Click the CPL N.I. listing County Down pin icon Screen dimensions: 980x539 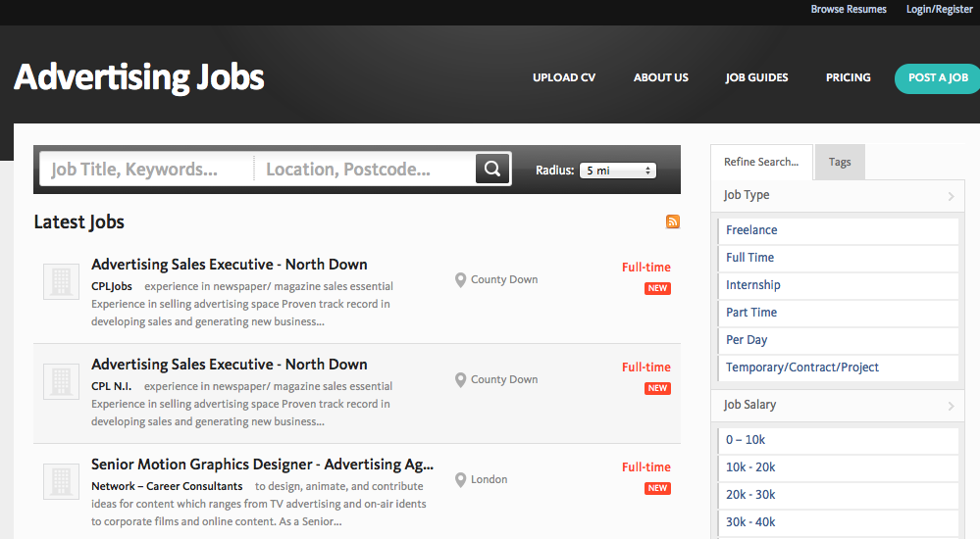point(461,380)
